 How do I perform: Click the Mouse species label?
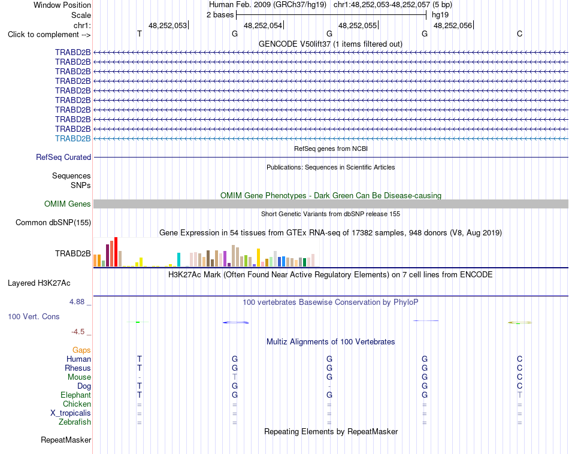coord(79,377)
